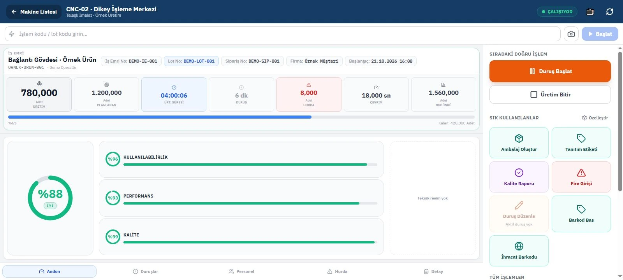Click the Duruş Başlat orange button
Screen dimensions: 623x280
(550, 71)
